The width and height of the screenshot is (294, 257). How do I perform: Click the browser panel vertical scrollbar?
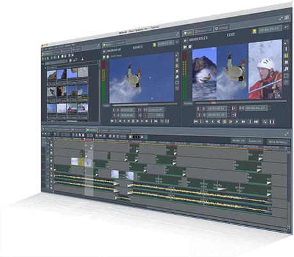coord(99,91)
